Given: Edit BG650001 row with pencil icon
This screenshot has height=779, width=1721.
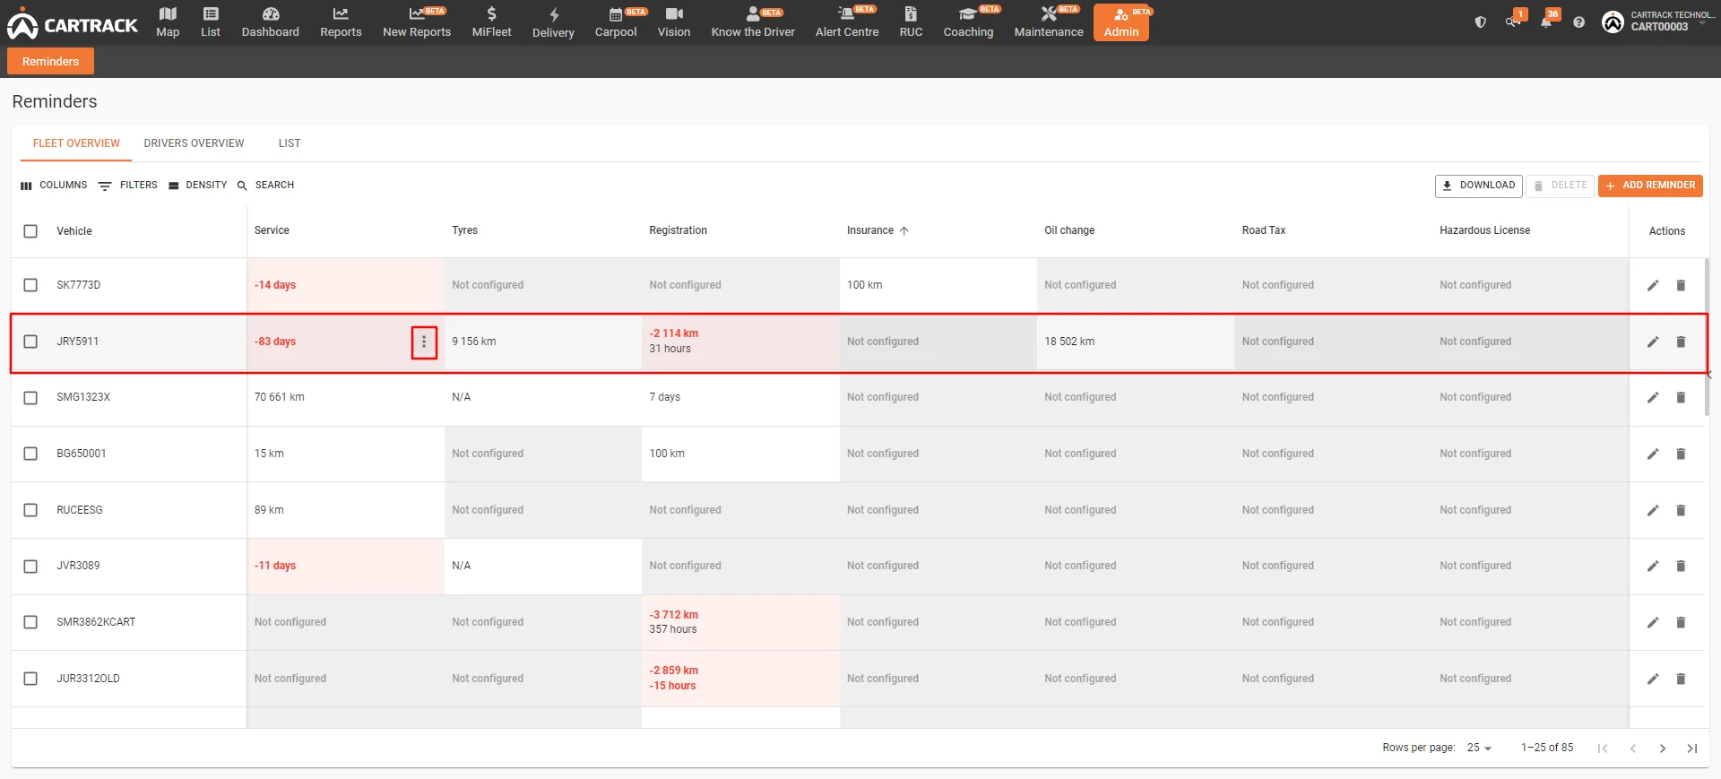Looking at the screenshot, I should click(x=1653, y=454).
